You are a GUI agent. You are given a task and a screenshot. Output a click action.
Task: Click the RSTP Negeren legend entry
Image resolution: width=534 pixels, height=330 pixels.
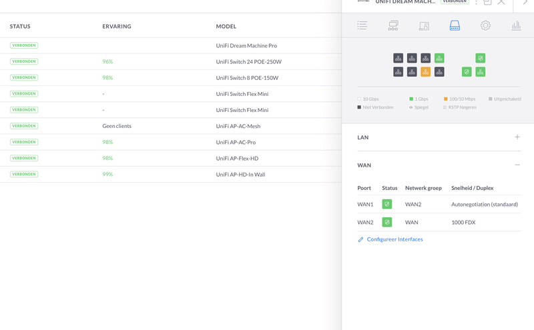(459, 107)
